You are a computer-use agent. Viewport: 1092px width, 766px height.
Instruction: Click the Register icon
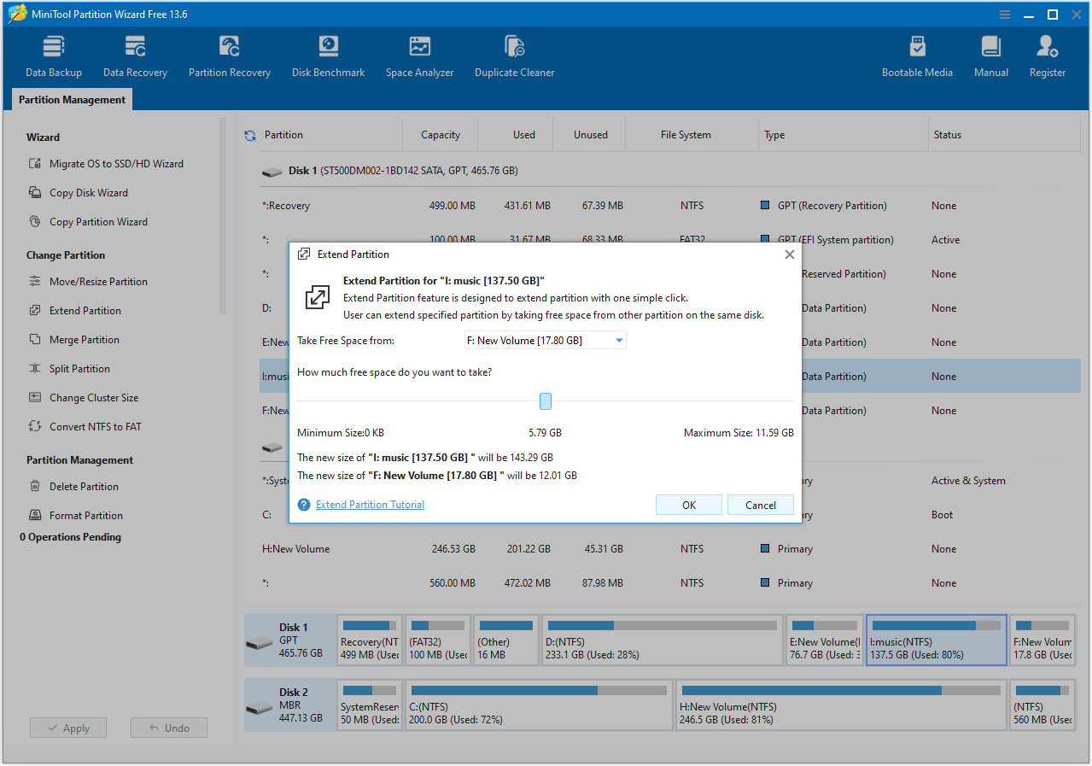click(x=1047, y=53)
